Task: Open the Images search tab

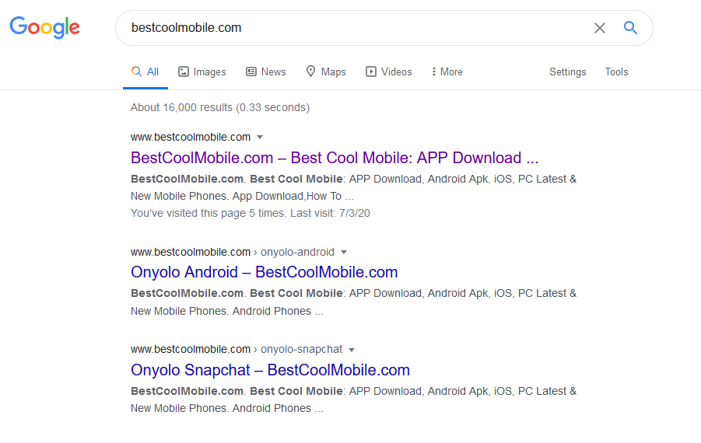Action: coord(202,72)
